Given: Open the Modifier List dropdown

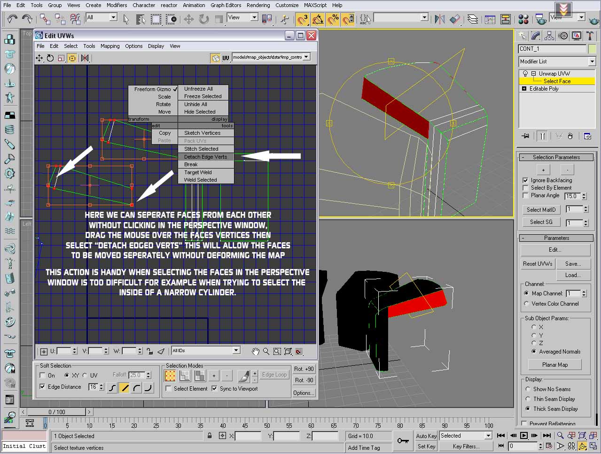Looking at the screenshot, I should (592, 62).
